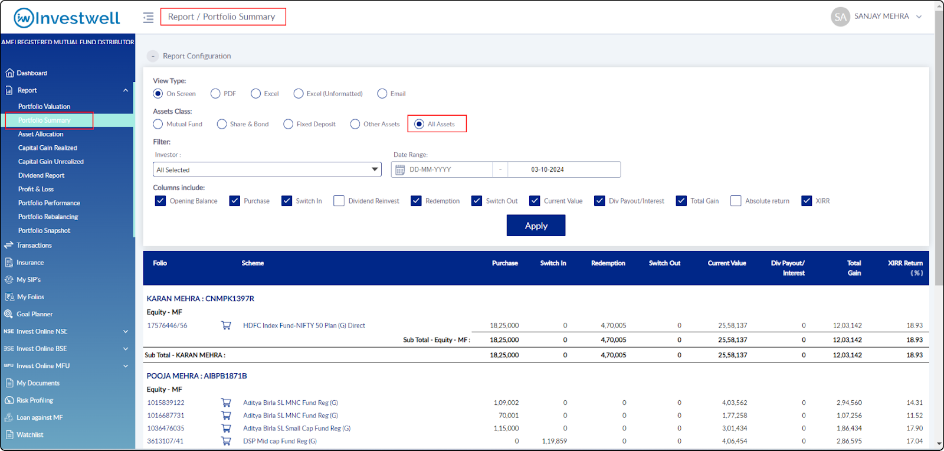Click cart icon for HDFC Index Fund row
The width and height of the screenshot is (944, 451).
click(x=226, y=325)
